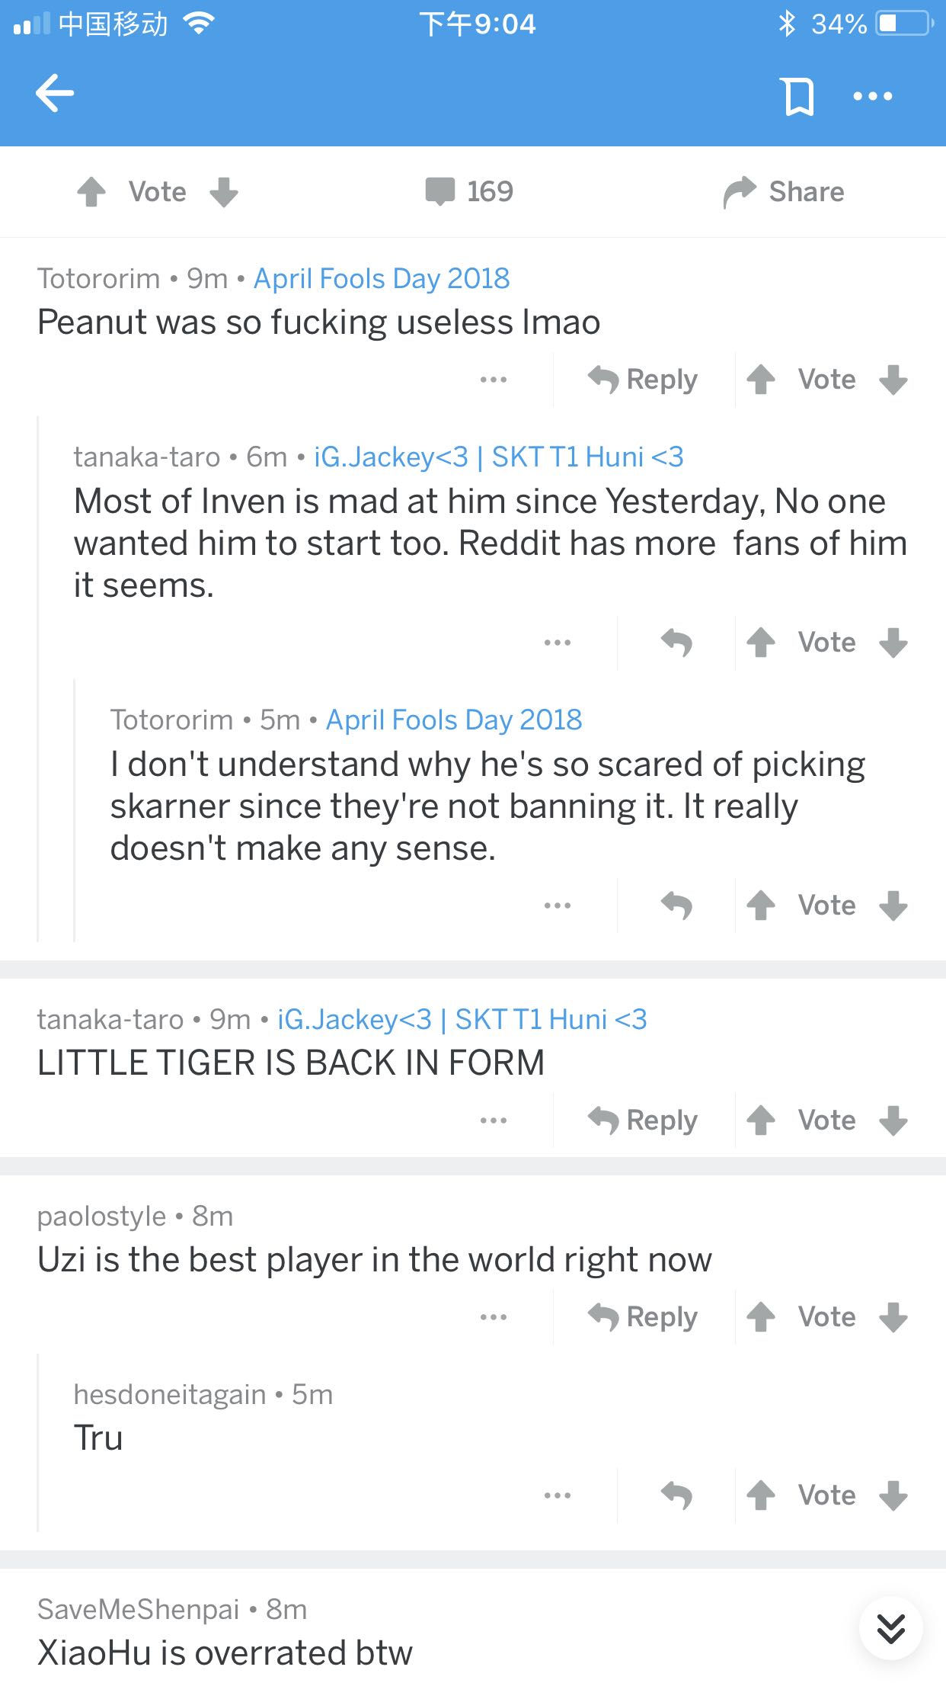Viewport: 946px width, 1683px height.
Task: Upvote the "LITTLE TIGER IS BACK" comment
Action: (x=760, y=1120)
